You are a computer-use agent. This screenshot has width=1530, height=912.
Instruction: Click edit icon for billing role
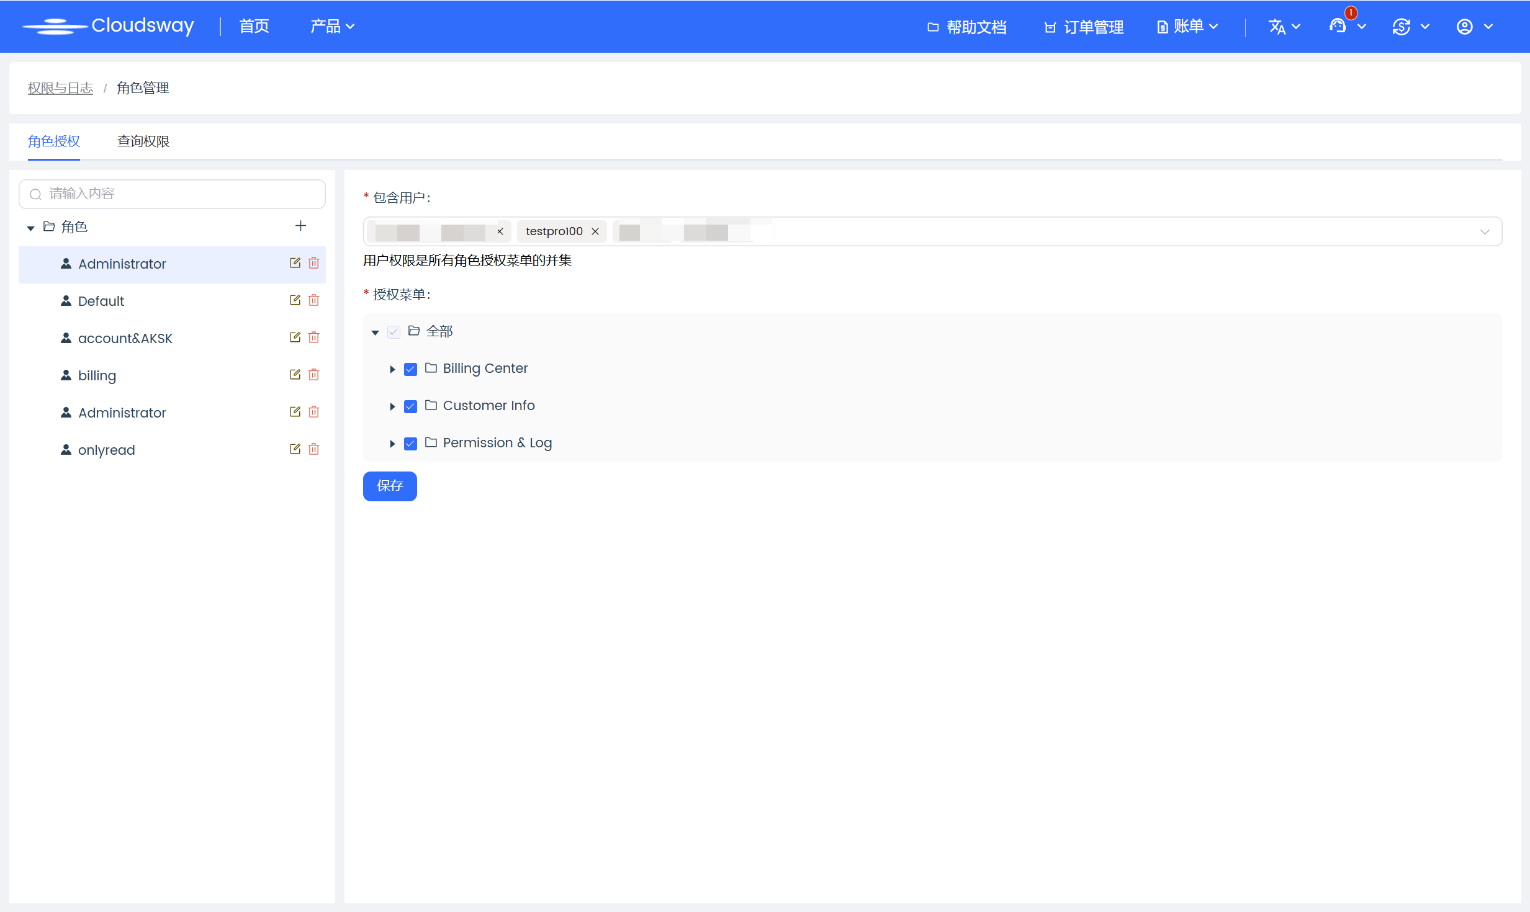point(295,375)
